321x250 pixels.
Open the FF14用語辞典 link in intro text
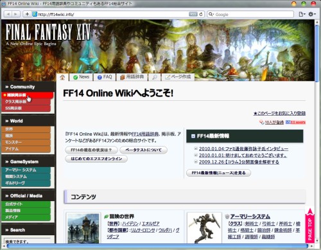[145, 134]
